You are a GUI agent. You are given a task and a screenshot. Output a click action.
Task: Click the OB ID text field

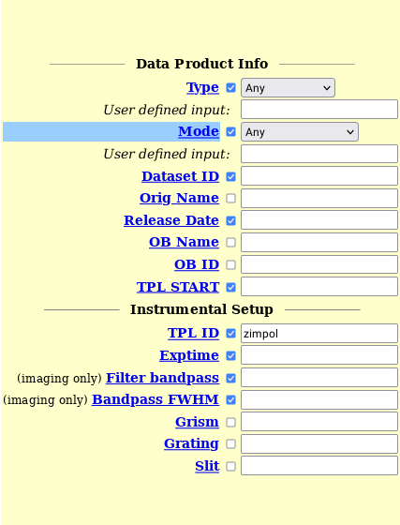tap(319, 264)
